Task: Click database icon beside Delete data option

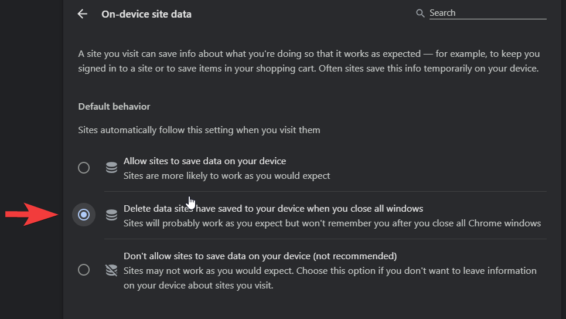Action: coord(111,215)
